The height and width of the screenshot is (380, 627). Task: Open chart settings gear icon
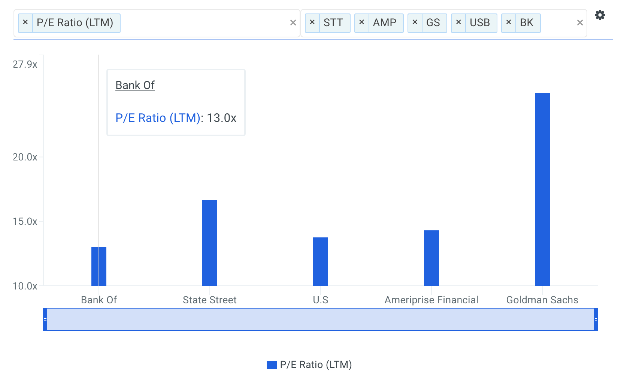coord(600,15)
